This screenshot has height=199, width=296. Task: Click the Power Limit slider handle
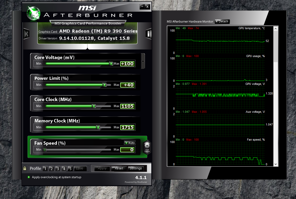(105, 85)
